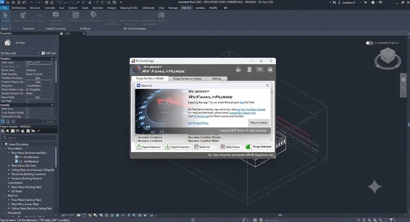This screenshot has width=410, height=222.
Task: Open the Architecture ribbon tab
Action: click(18, 8)
